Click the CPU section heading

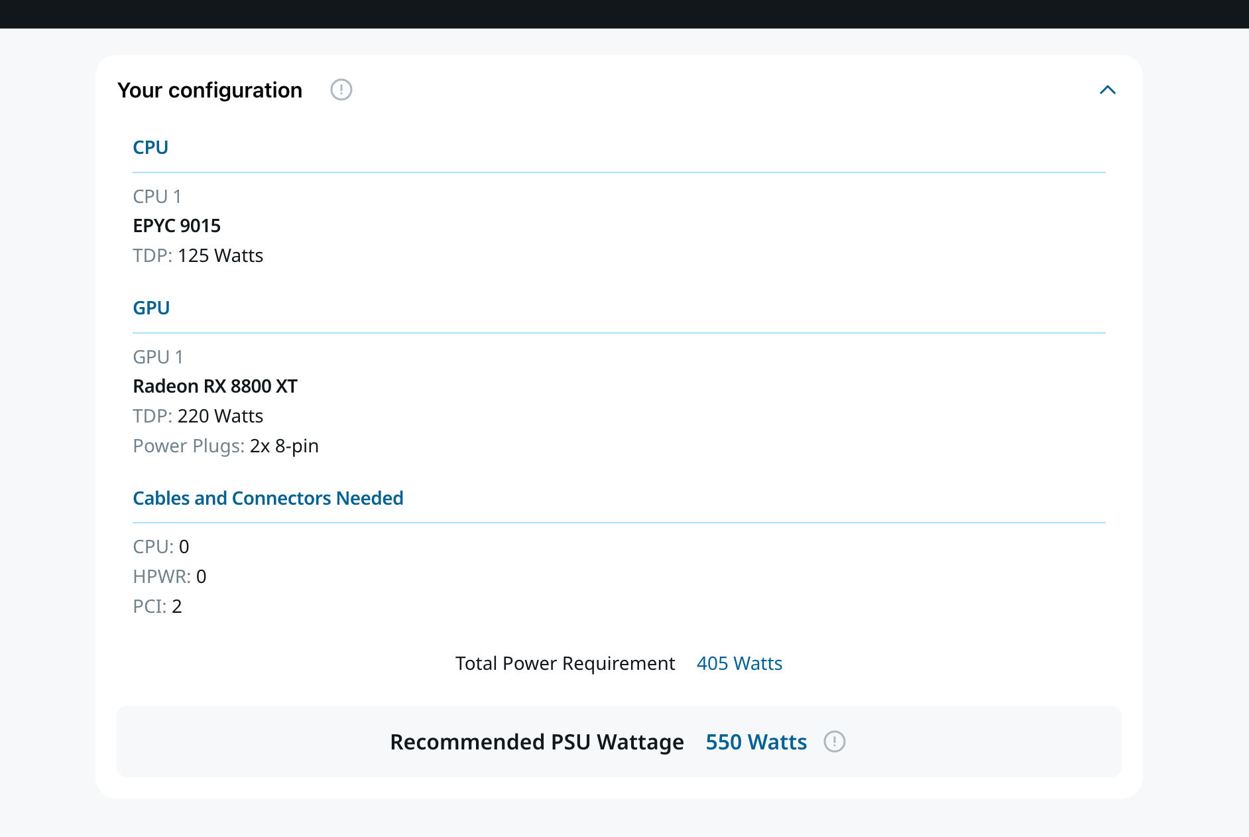[150, 147]
